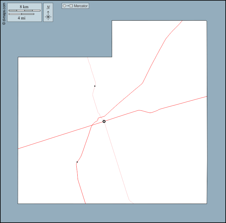The height and width of the screenshot is (223, 226).
Task: Click the small northern town dot
Action: (x=95, y=86)
